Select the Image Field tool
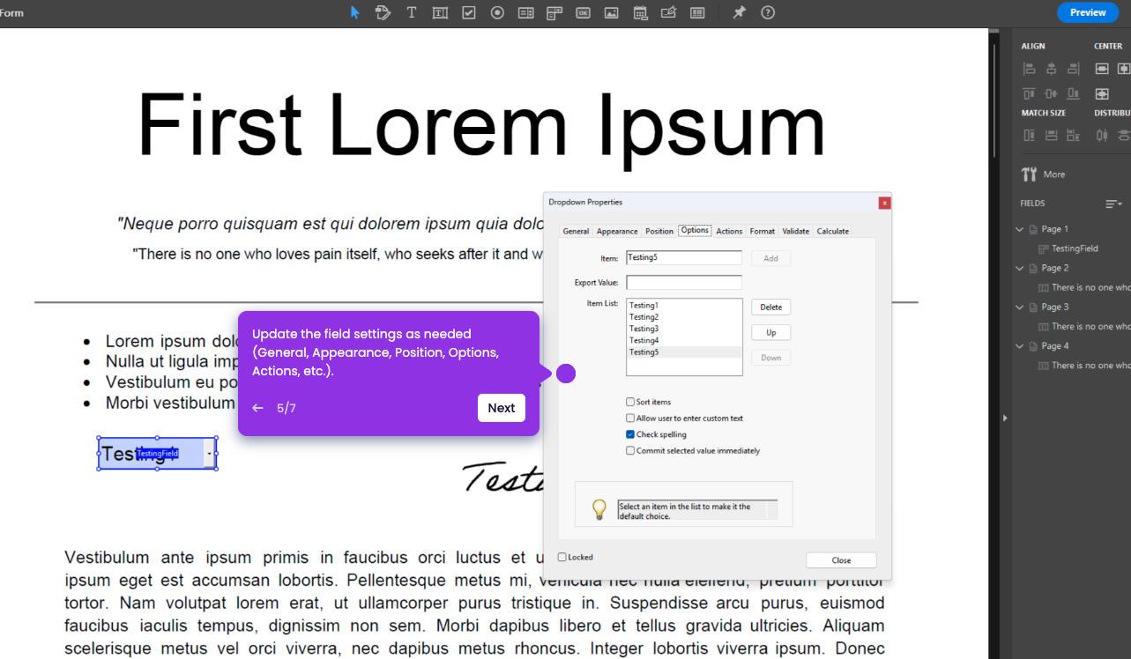The height and width of the screenshot is (659, 1131). tap(611, 12)
